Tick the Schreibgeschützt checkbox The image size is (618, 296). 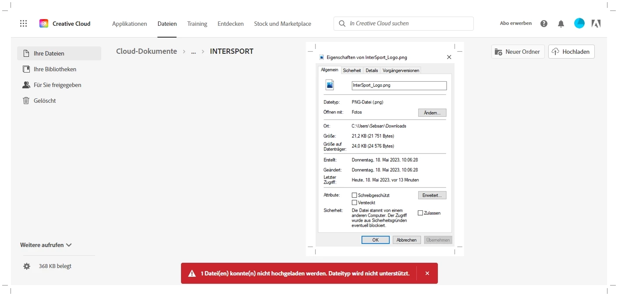click(x=355, y=195)
